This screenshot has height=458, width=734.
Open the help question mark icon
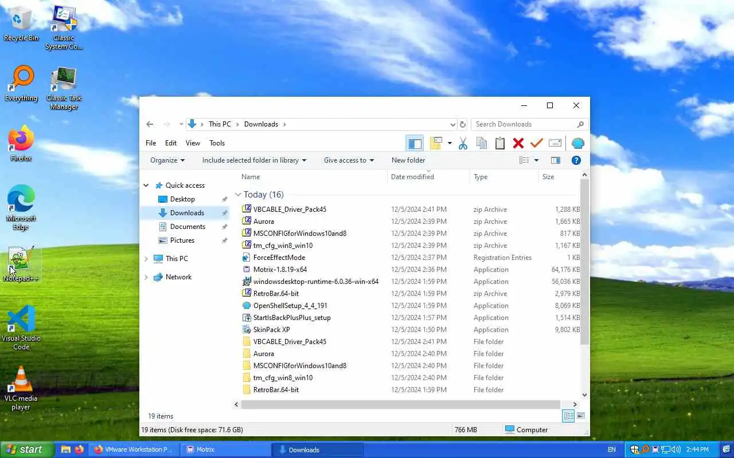coord(576,160)
